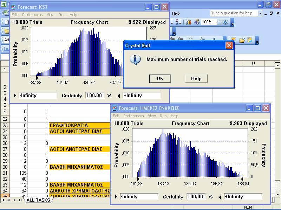Open the Excel Help menu
Screen dimensions: 281x210
pos(176,13)
